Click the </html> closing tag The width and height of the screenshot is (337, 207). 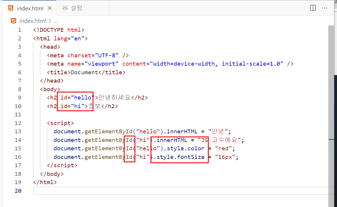click(x=45, y=182)
